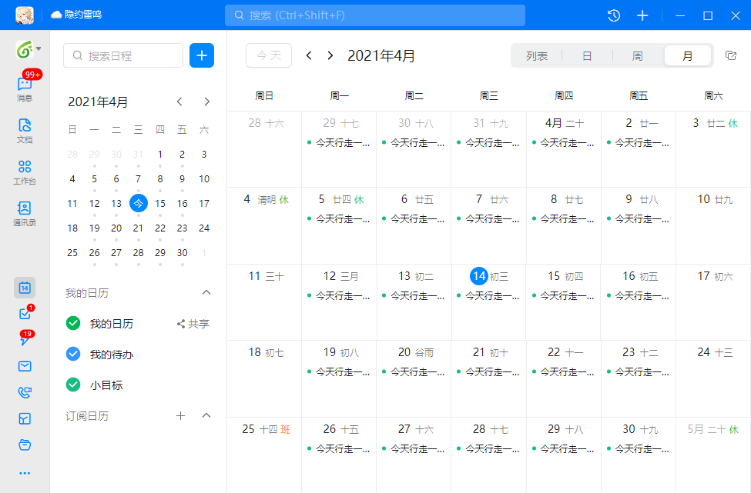The height and width of the screenshot is (493, 751).
Task: Switch to the 周 week view
Action: pyautogui.click(x=638, y=55)
